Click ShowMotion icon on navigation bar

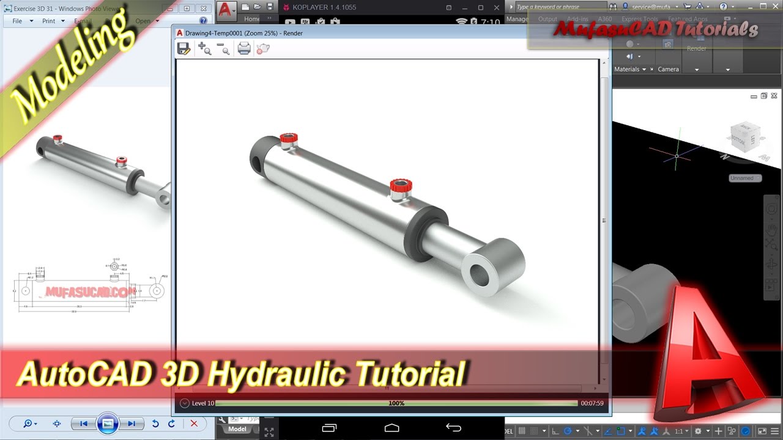coord(771,287)
